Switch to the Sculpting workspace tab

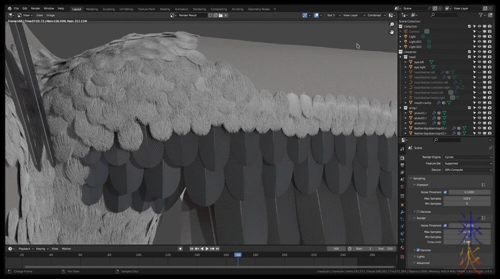[109, 9]
